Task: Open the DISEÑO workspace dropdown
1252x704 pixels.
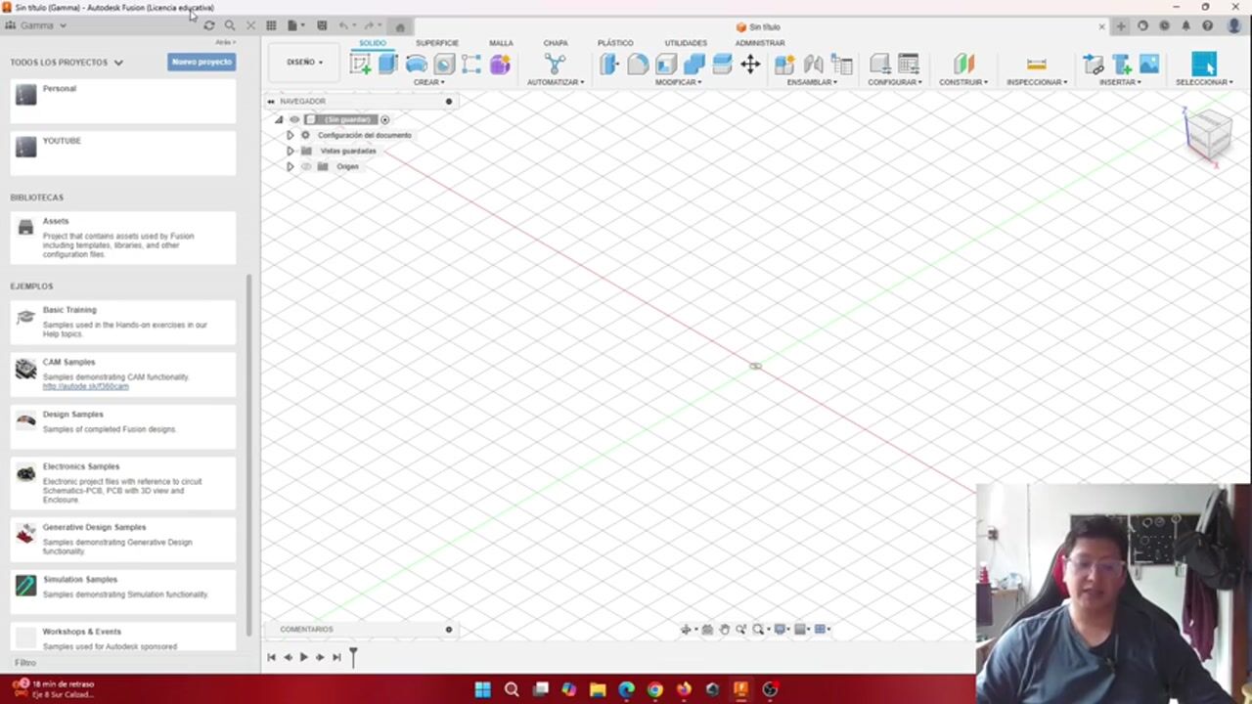Action: coord(304,63)
